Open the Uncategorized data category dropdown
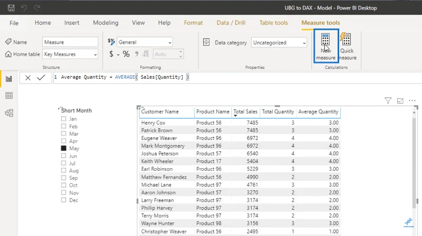Screen dimensions: 422x236 (x=279, y=43)
